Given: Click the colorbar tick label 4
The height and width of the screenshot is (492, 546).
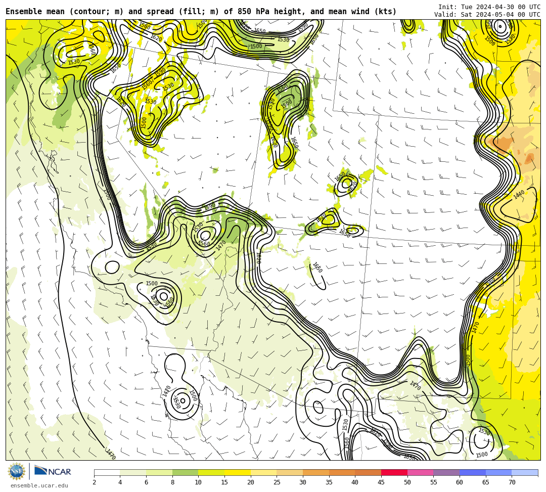Looking at the screenshot, I should point(120,482).
